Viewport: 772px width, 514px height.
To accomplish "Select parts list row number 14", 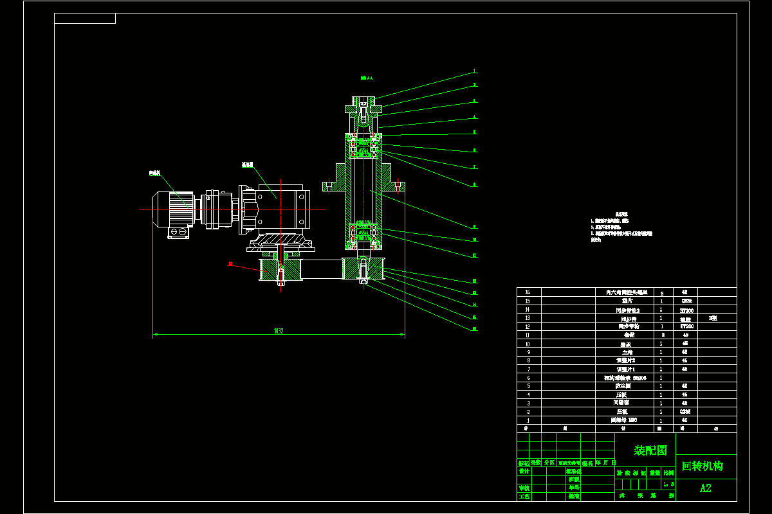I will click(627, 309).
